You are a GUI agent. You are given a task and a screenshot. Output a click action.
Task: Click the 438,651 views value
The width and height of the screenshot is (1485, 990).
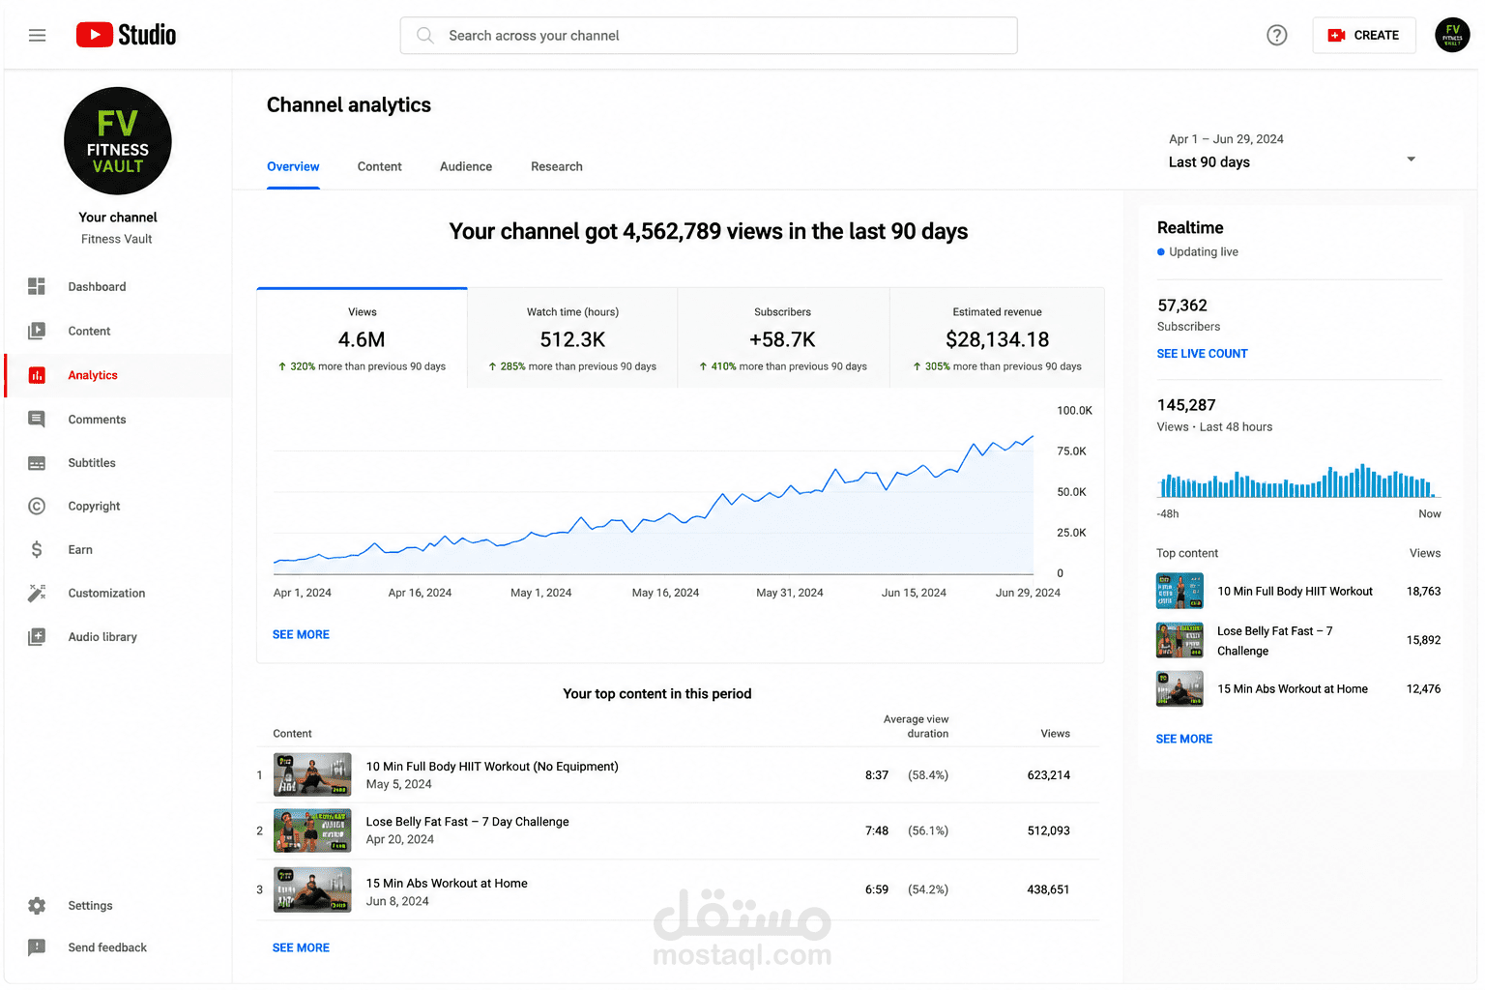tap(1048, 890)
